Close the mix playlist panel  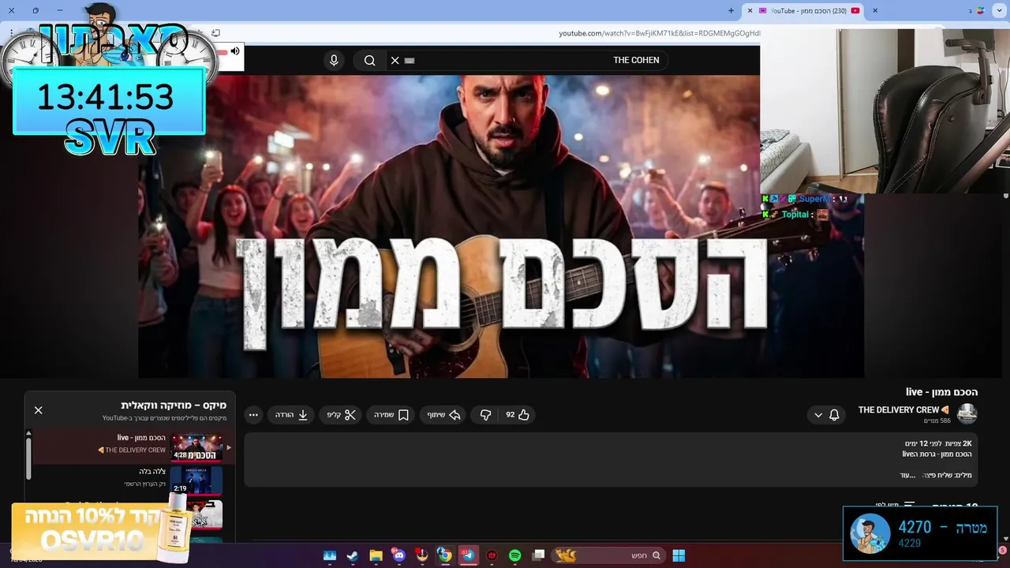pyautogui.click(x=38, y=410)
